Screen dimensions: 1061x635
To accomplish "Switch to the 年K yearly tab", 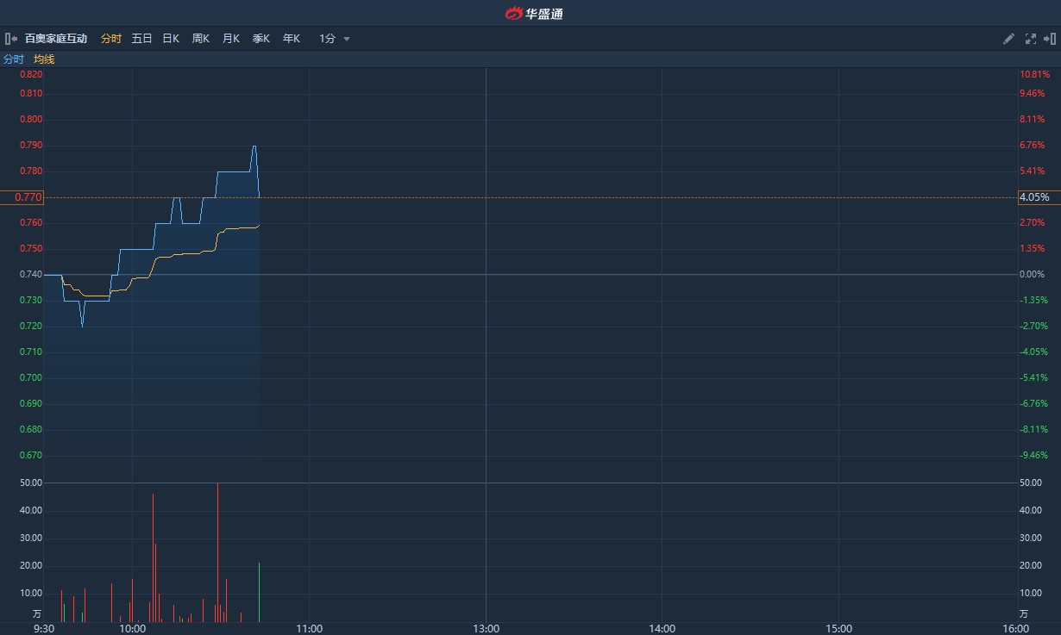I will (x=291, y=38).
